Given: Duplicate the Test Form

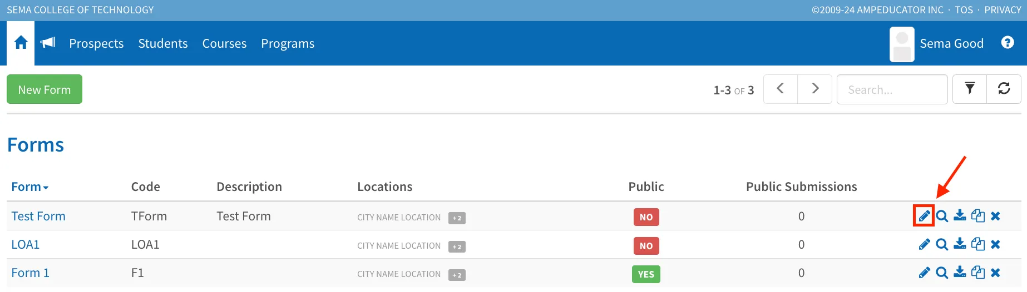Looking at the screenshot, I should pyautogui.click(x=978, y=216).
